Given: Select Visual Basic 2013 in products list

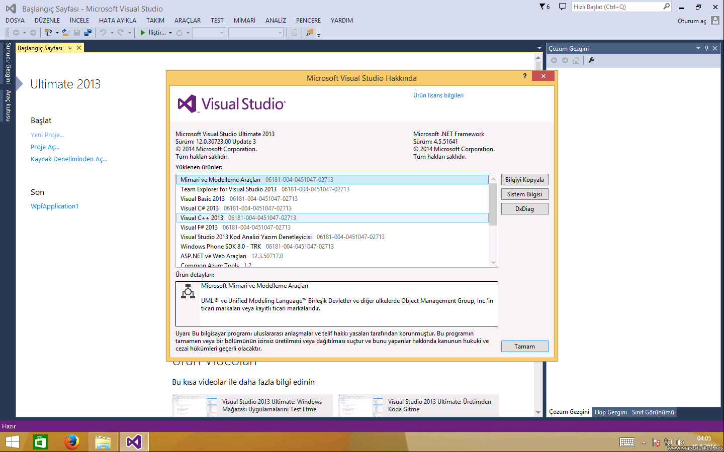Looking at the screenshot, I should 332,199.
